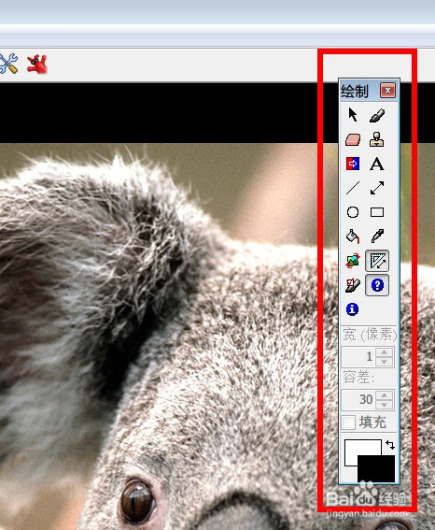Decrease the 宽 (像素) width value

click(x=384, y=362)
